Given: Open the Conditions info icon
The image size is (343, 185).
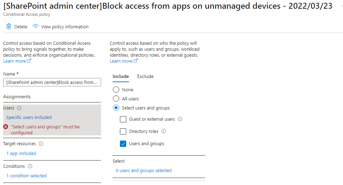Looking at the screenshot, I should tap(30, 166).
